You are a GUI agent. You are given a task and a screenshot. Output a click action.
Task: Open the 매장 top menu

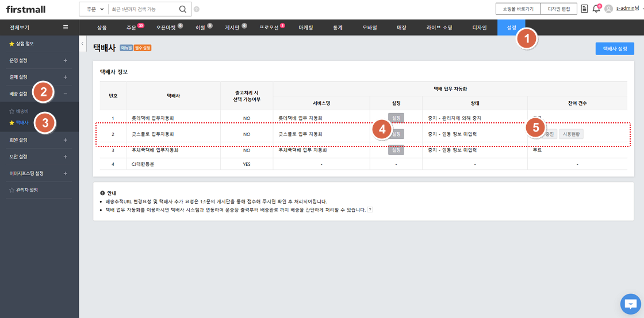(401, 28)
